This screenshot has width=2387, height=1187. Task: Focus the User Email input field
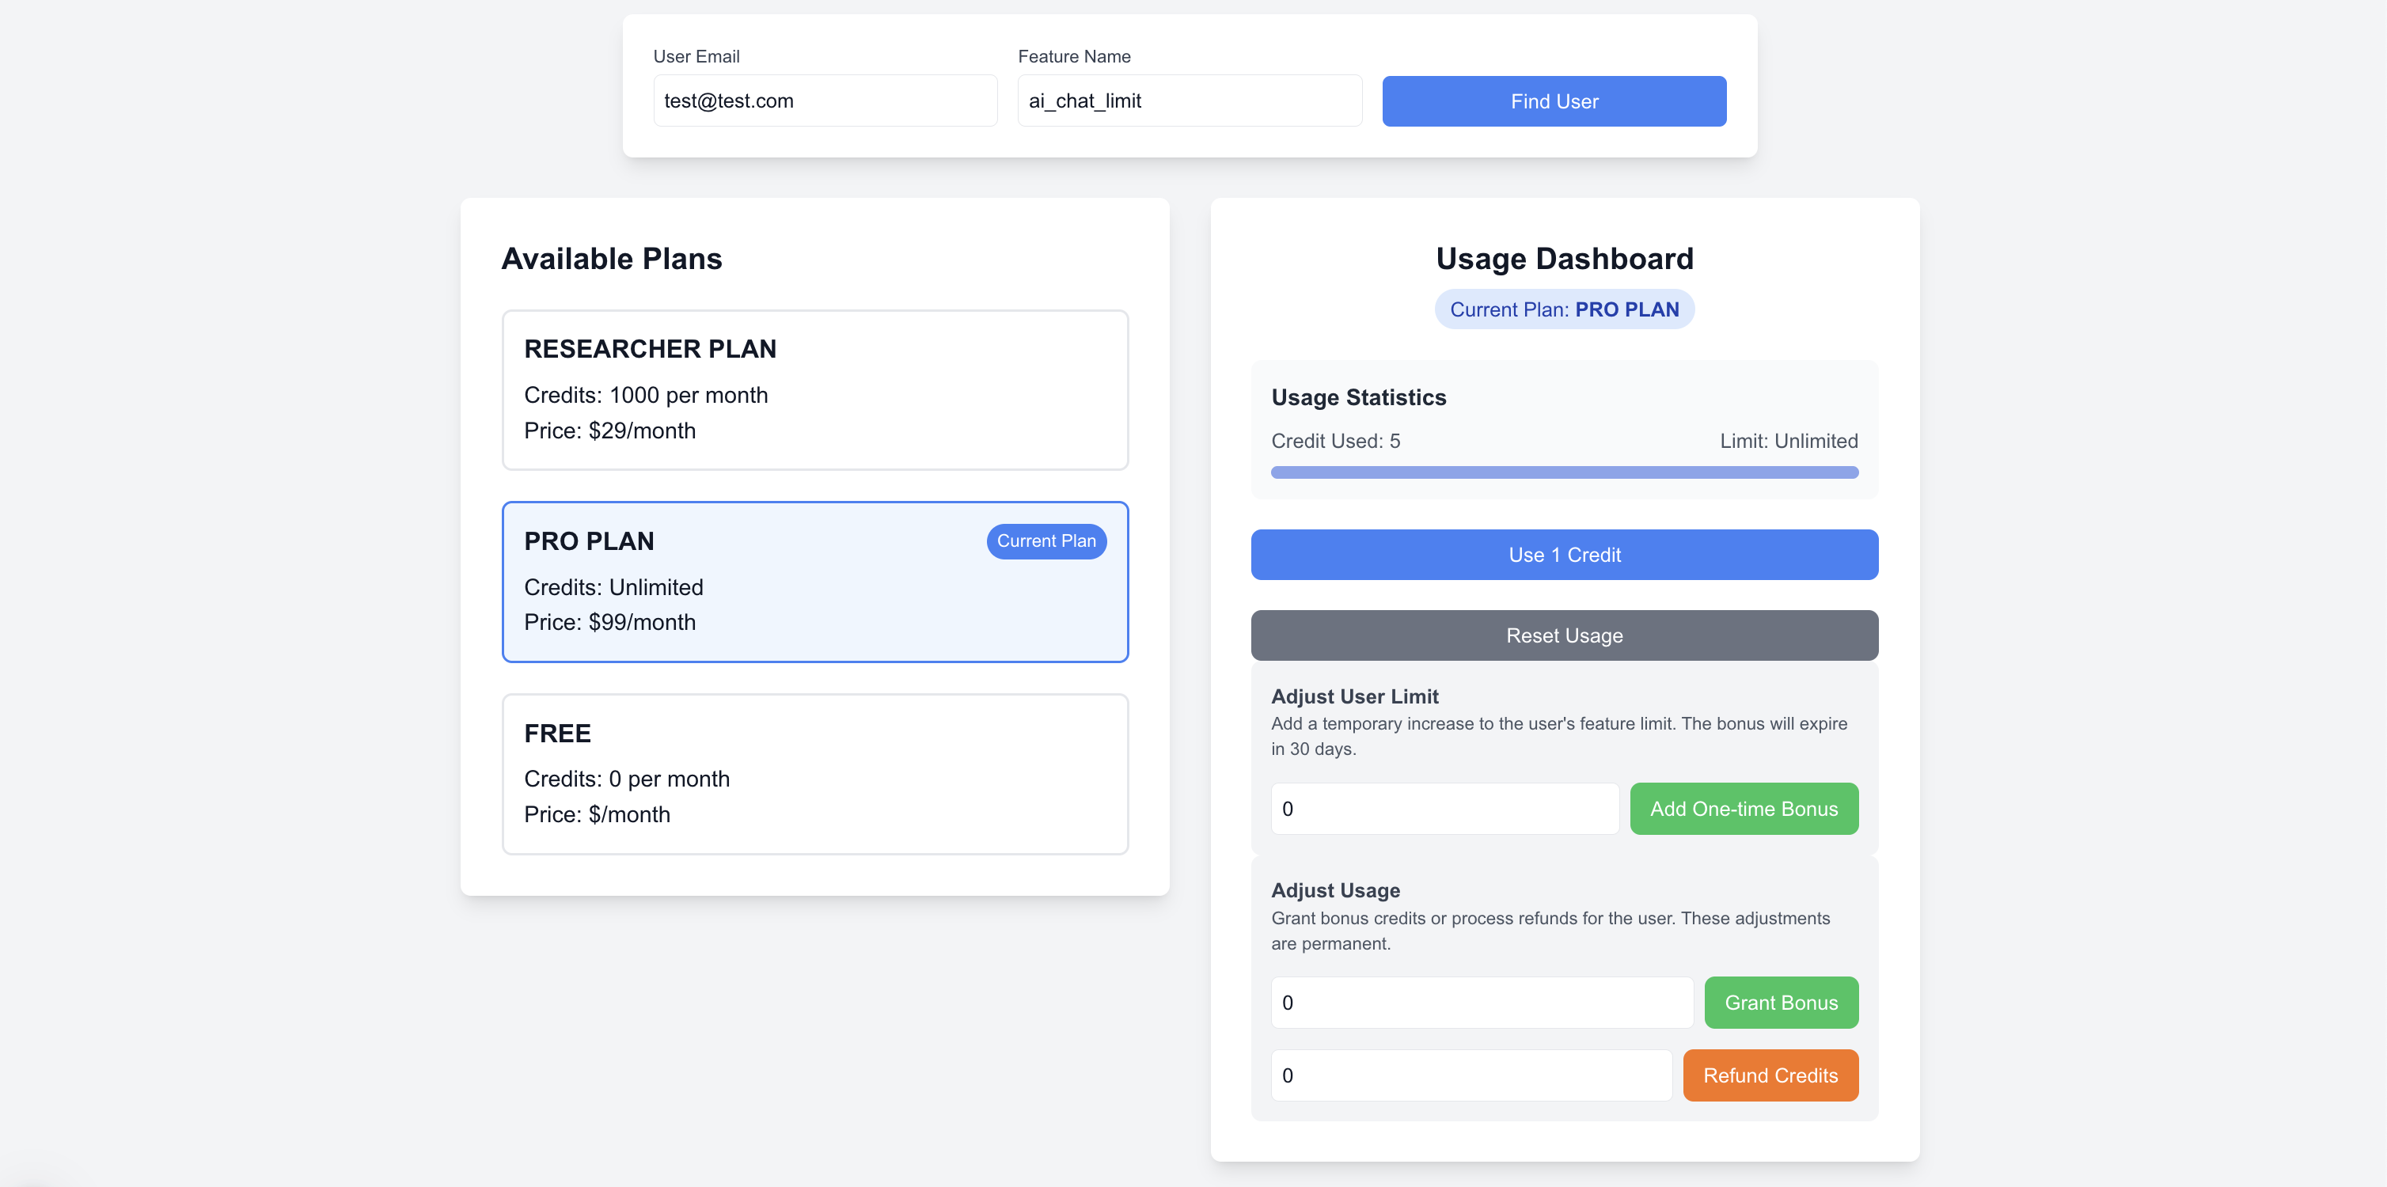coord(824,101)
